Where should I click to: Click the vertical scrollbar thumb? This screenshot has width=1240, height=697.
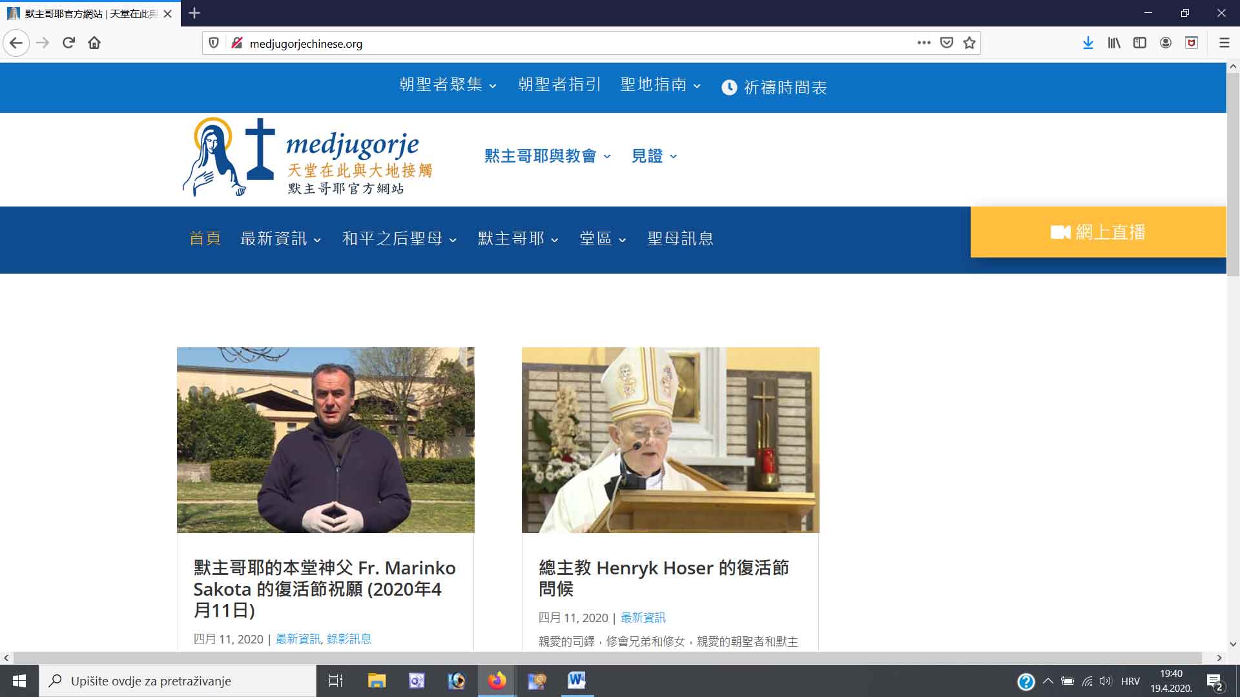tap(1233, 174)
